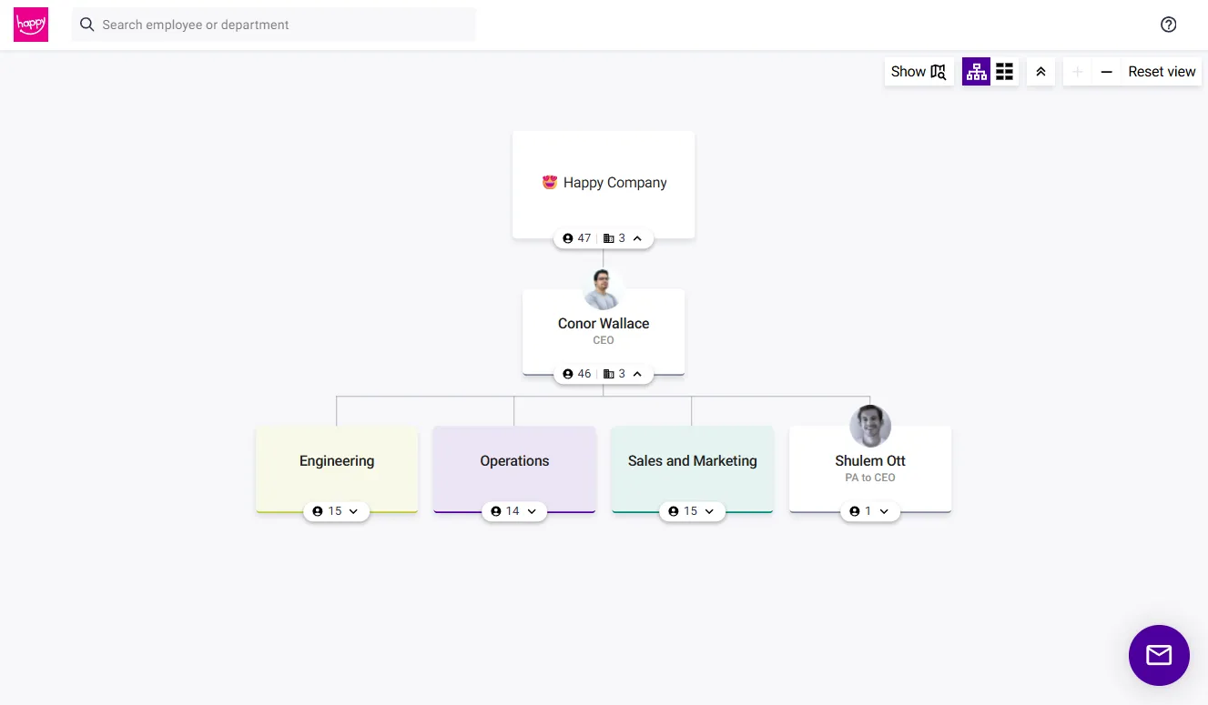This screenshot has height=705, width=1208.
Task: Open the Engineering department card
Action: point(337,469)
